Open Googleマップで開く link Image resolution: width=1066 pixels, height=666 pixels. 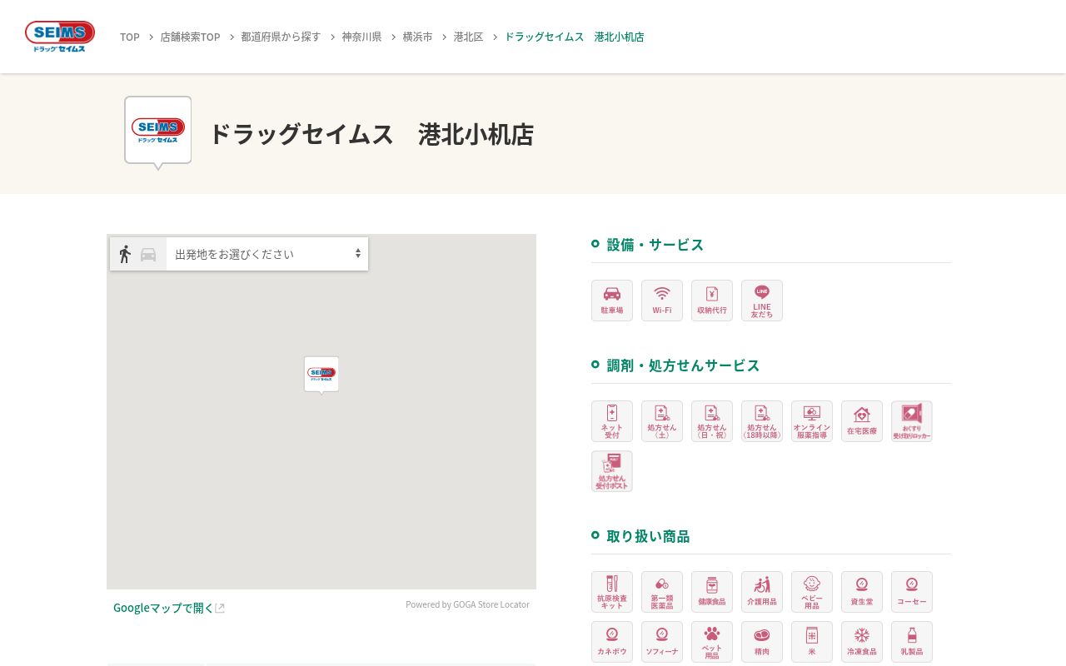coord(169,608)
